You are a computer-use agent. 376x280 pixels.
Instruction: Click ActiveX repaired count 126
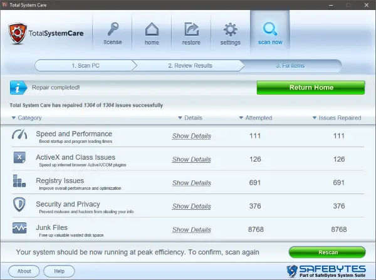[x=339, y=159]
